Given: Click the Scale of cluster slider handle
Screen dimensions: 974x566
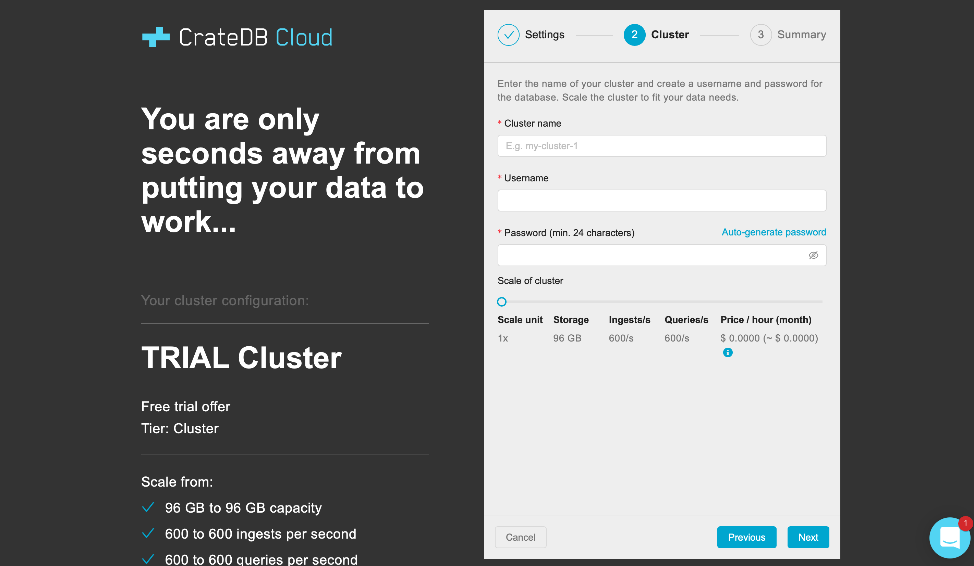Looking at the screenshot, I should (501, 302).
